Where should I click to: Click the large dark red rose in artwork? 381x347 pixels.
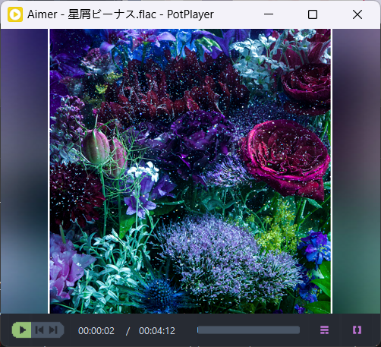click(285, 157)
